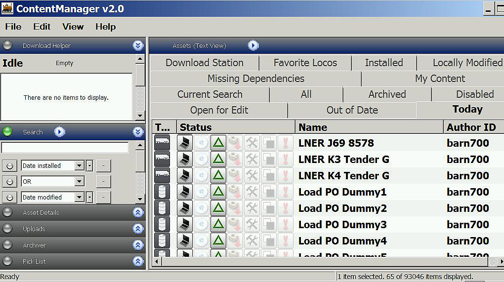The width and height of the screenshot is (504, 282).
Task: Click the tools status icon for Load PO Dummy1
Action: click(x=252, y=192)
